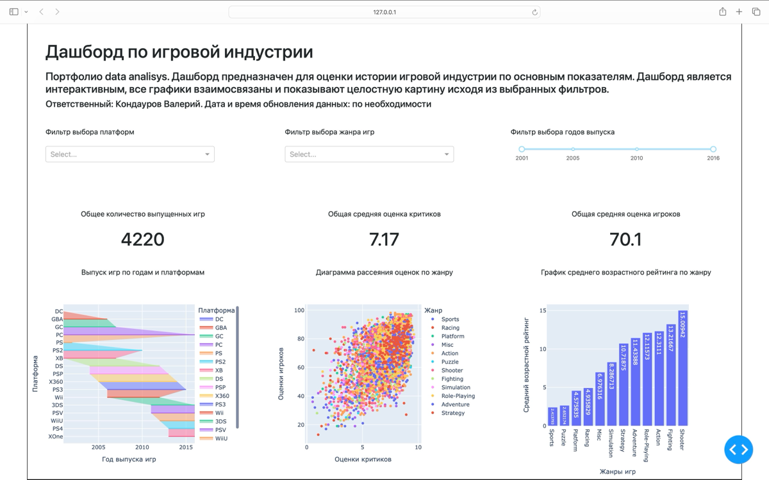Open a new tab with plus icon
This screenshot has height=480, width=769.
[739, 12]
